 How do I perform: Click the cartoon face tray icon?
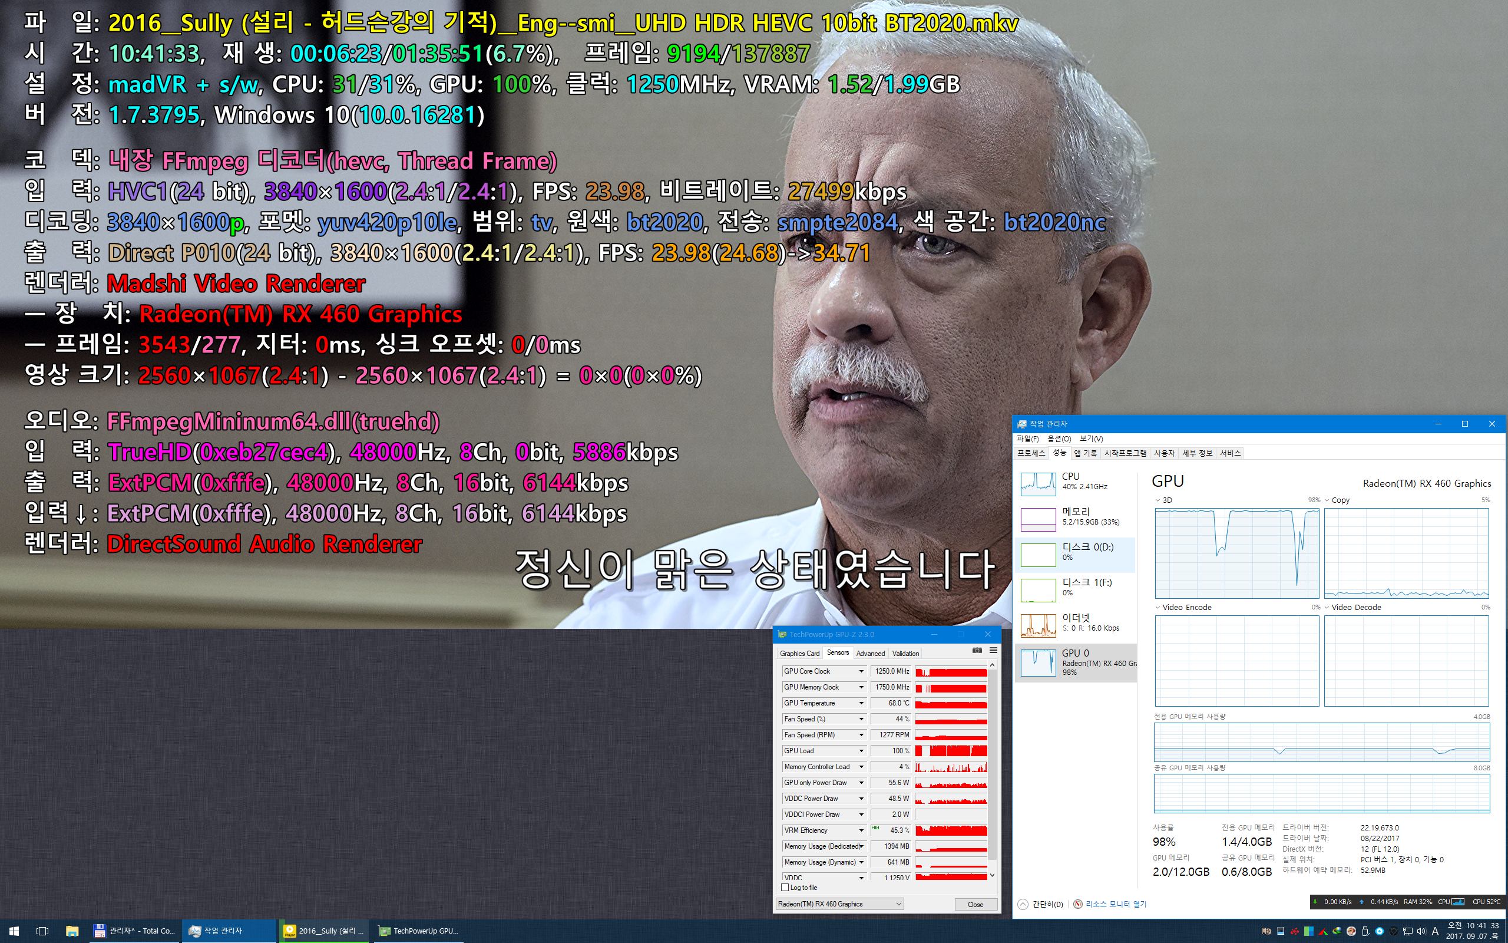1351,931
